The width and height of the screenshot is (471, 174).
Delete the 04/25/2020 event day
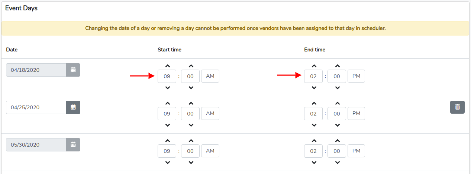(x=457, y=107)
